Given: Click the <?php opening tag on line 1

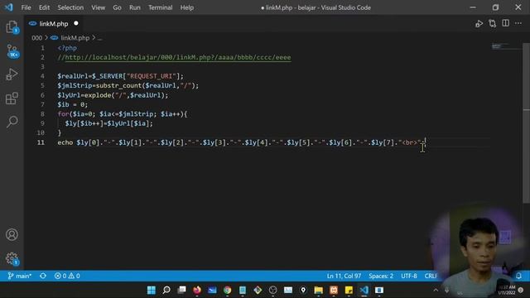Looking at the screenshot, I should point(67,48).
